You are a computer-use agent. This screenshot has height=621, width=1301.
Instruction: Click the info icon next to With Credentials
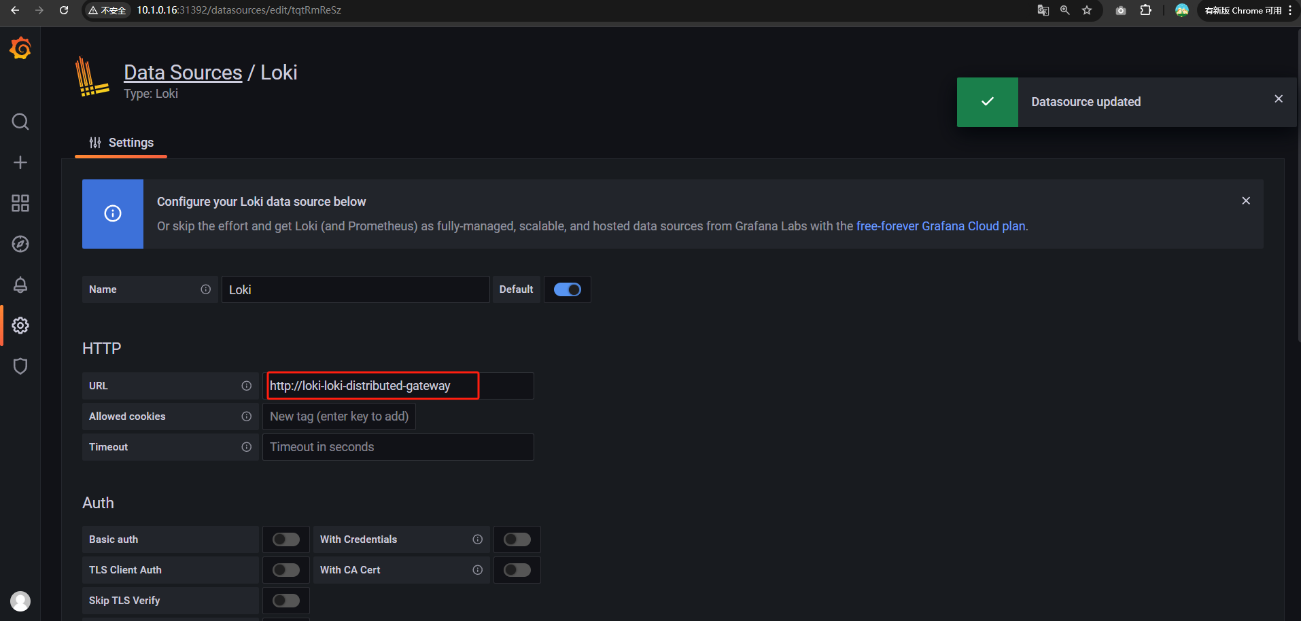pos(477,539)
